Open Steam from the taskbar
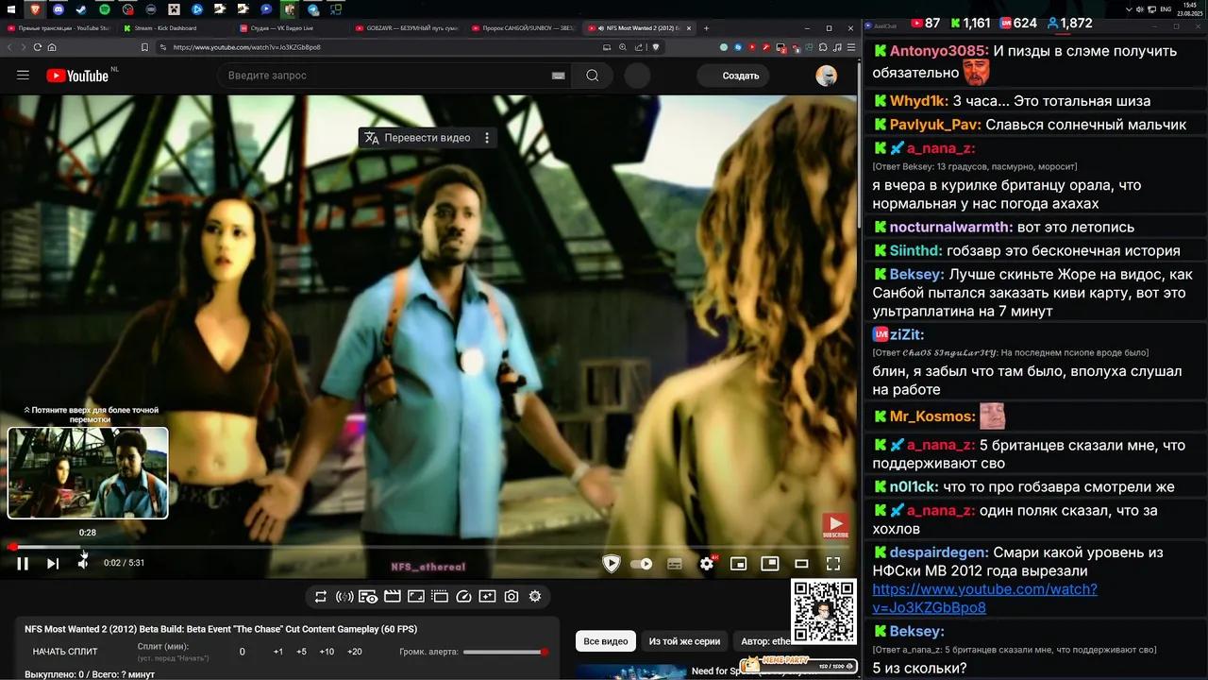This screenshot has height=680, width=1208. (x=81, y=8)
